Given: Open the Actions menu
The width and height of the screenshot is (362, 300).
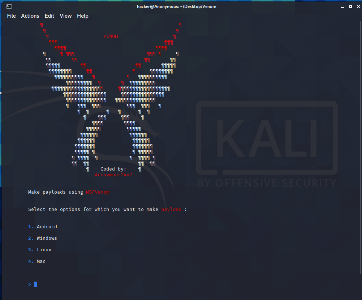Looking at the screenshot, I should tap(30, 16).
